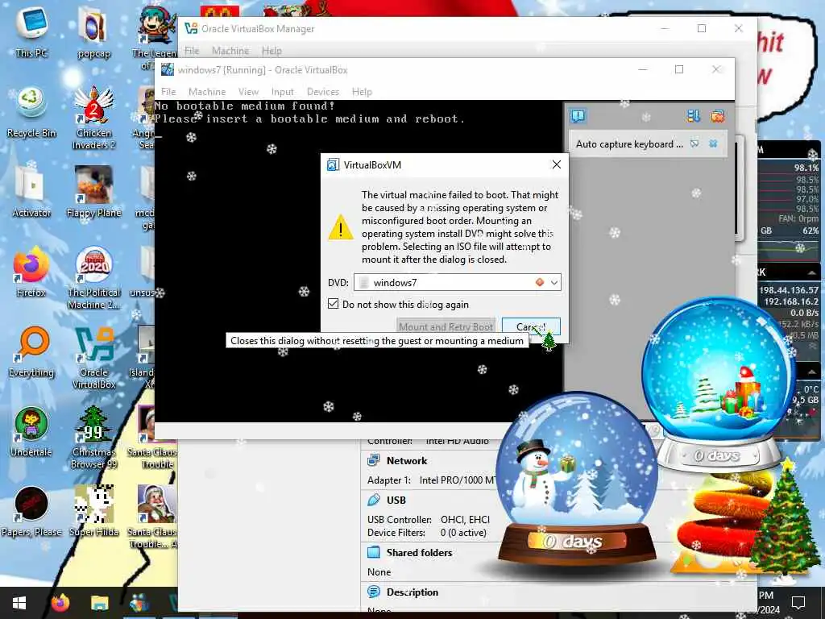Click the Description section header in Manager
825x619 pixels.
(x=412, y=592)
